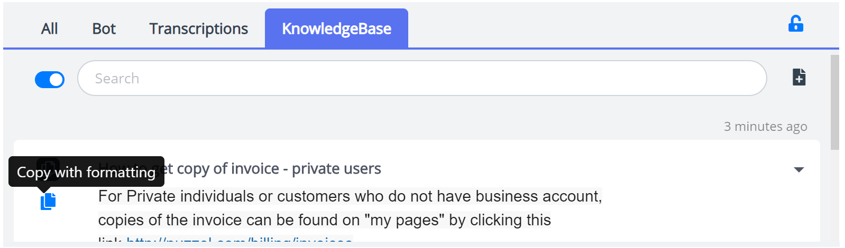Image resolution: width=845 pixels, height=248 pixels.
Task: Click the blue unlock padlock icon
Action: 795,24
